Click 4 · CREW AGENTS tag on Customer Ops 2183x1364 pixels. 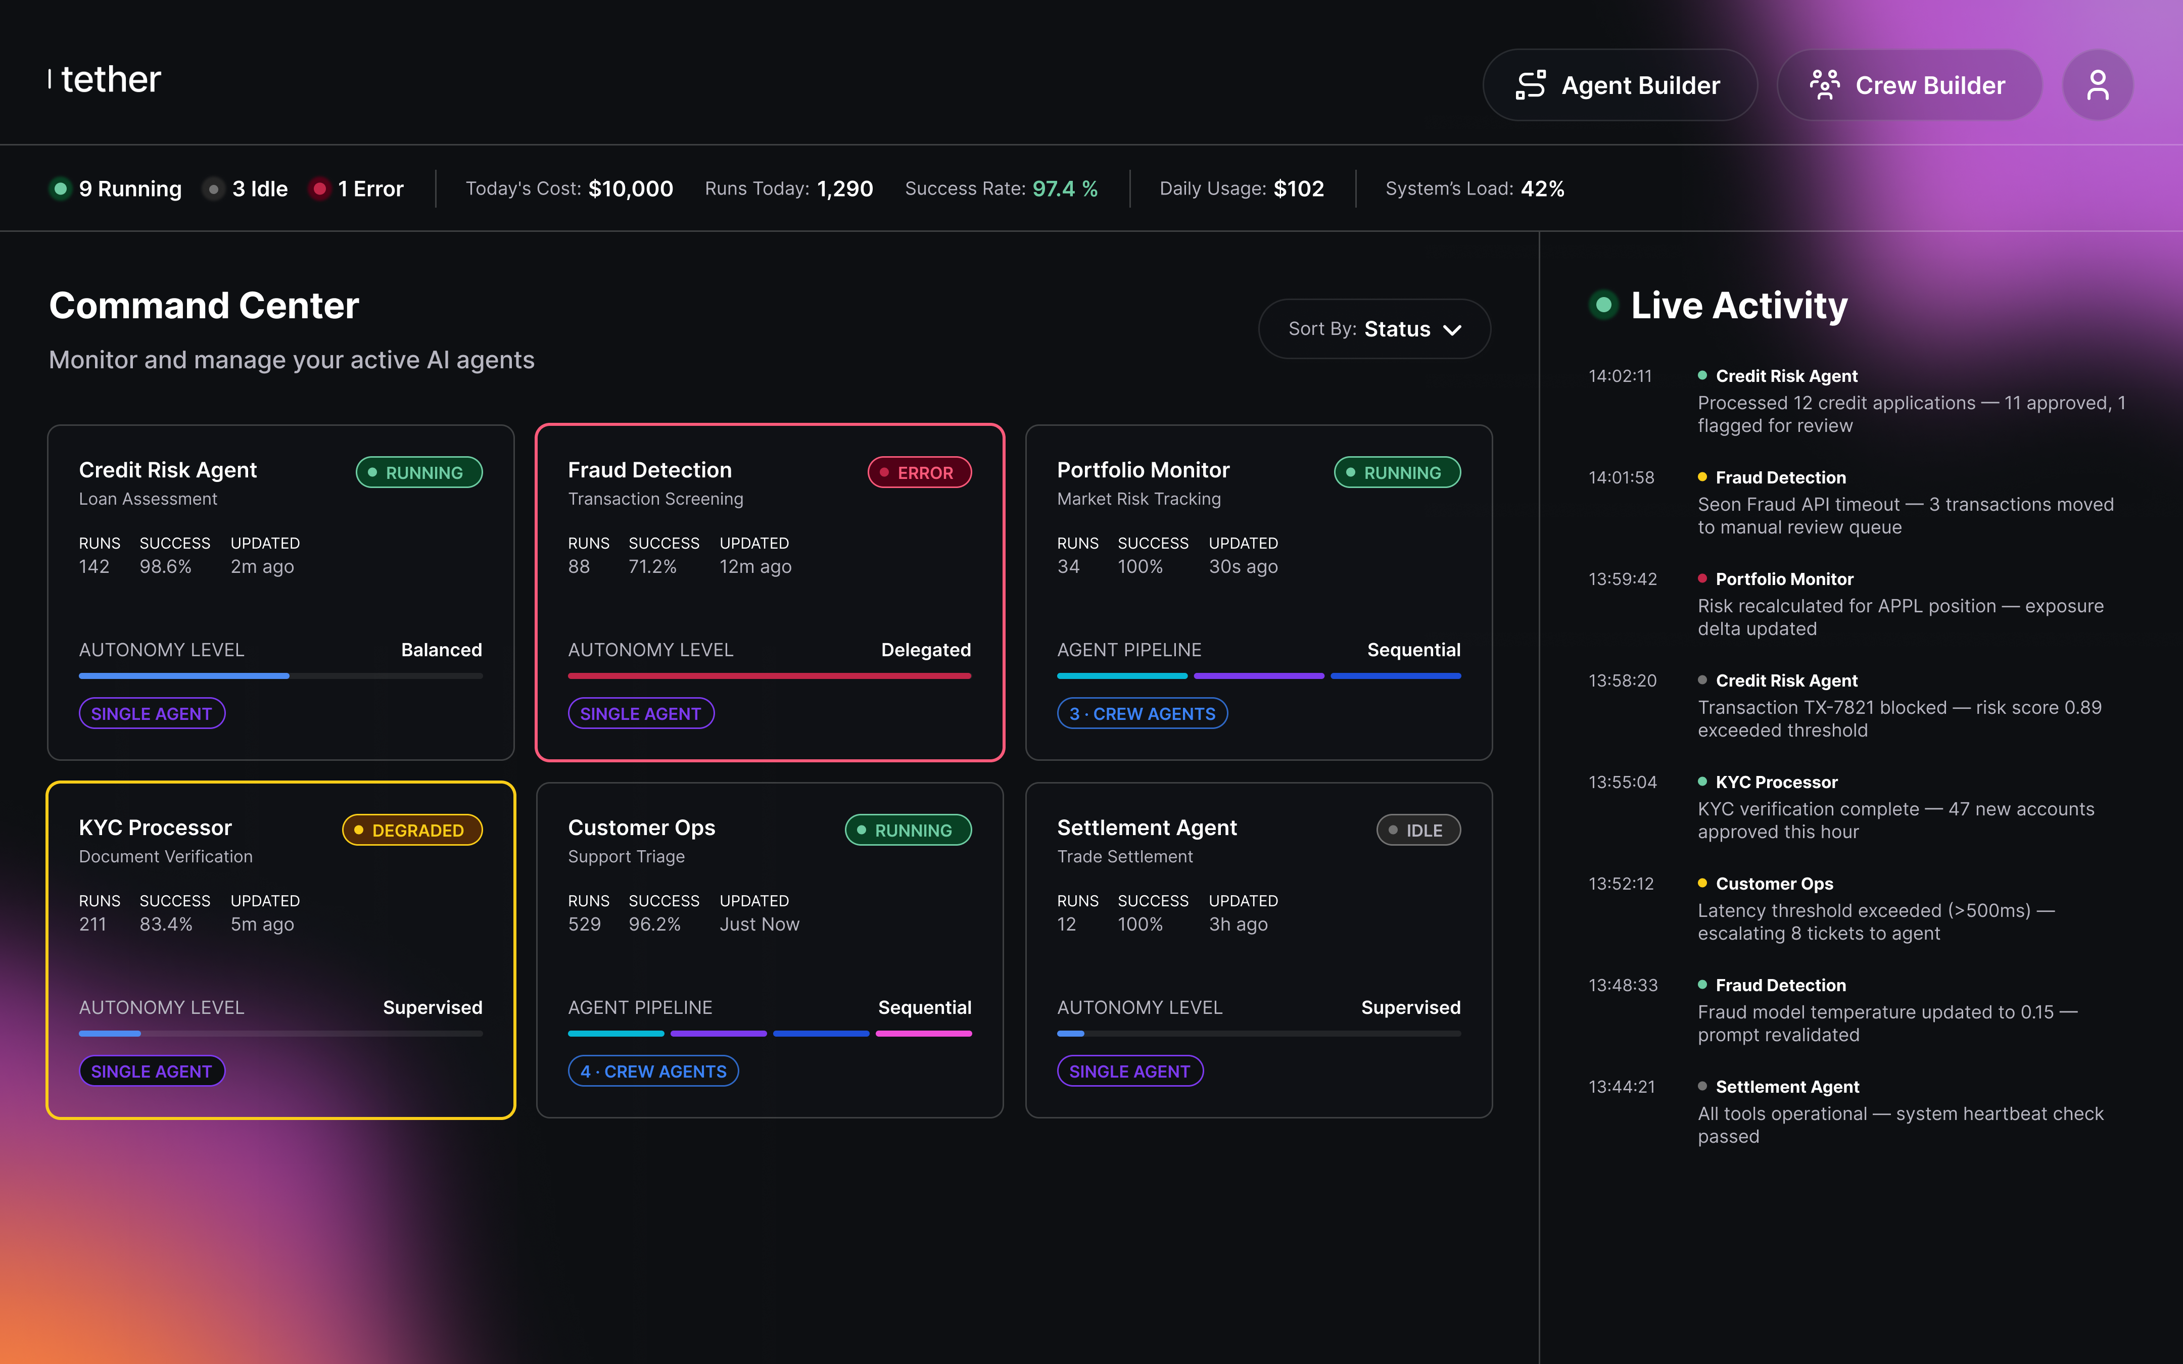click(653, 1071)
